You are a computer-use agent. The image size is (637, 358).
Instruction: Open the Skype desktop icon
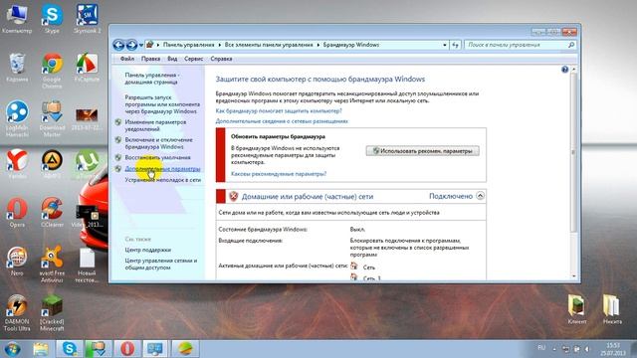pyautogui.click(x=52, y=18)
